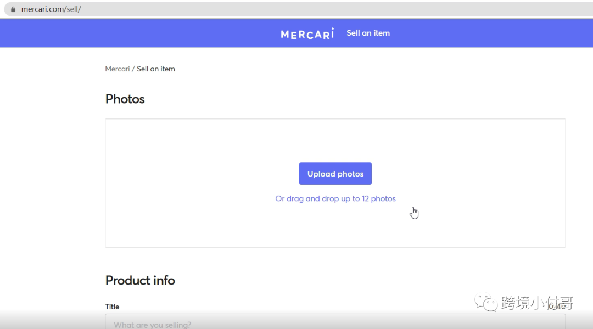The width and height of the screenshot is (593, 329).
Task: Click 'Or drag and drop up to 12 photos'
Action: pos(335,198)
